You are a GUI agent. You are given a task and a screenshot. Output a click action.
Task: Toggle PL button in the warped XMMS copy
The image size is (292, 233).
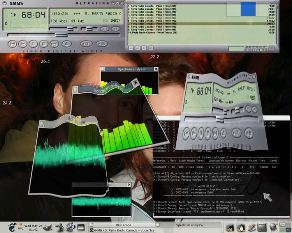254,110
